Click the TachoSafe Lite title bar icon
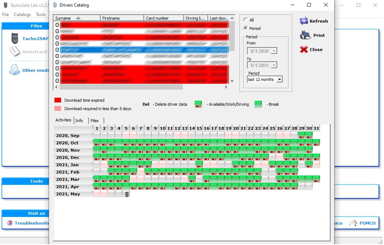The height and width of the screenshot is (245, 384). (4, 5)
